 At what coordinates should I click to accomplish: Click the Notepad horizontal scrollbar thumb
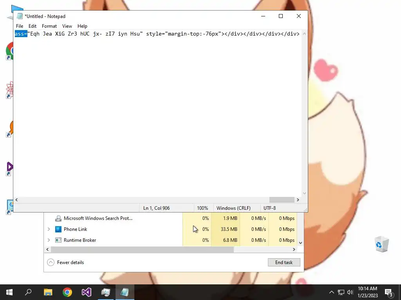pos(282,200)
